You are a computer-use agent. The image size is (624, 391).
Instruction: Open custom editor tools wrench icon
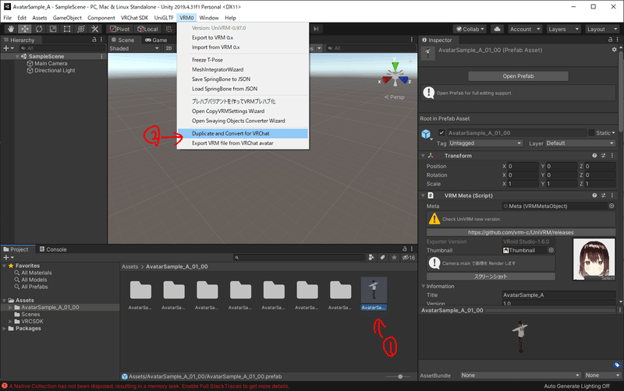click(x=94, y=29)
